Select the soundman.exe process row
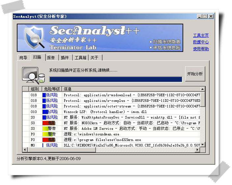 pos(111,134)
